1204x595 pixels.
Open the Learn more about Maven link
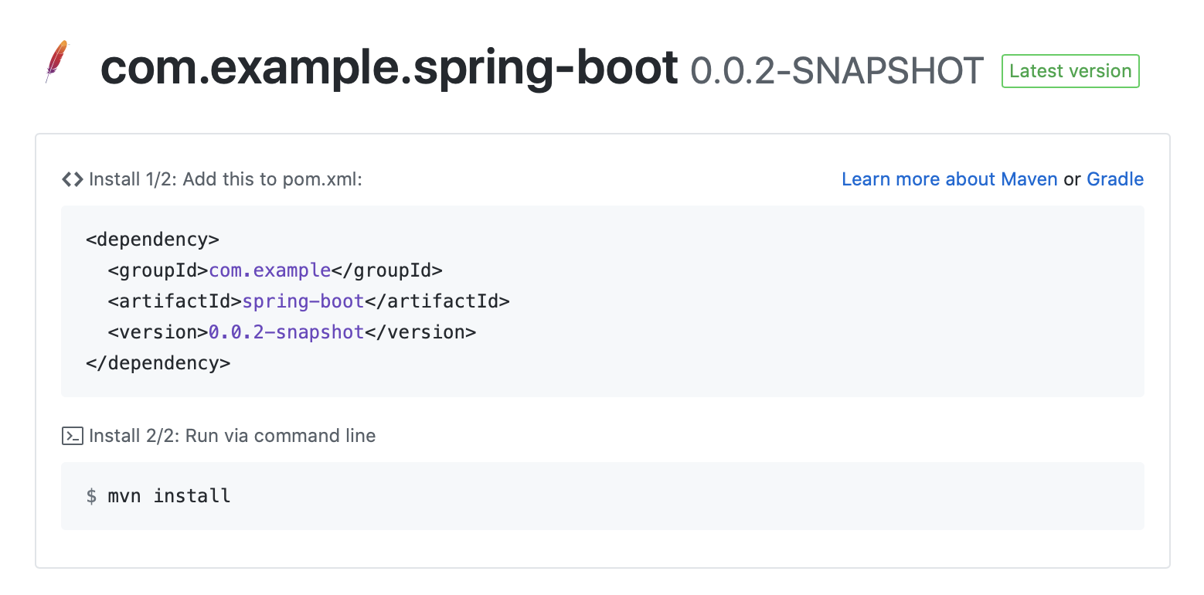click(949, 179)
